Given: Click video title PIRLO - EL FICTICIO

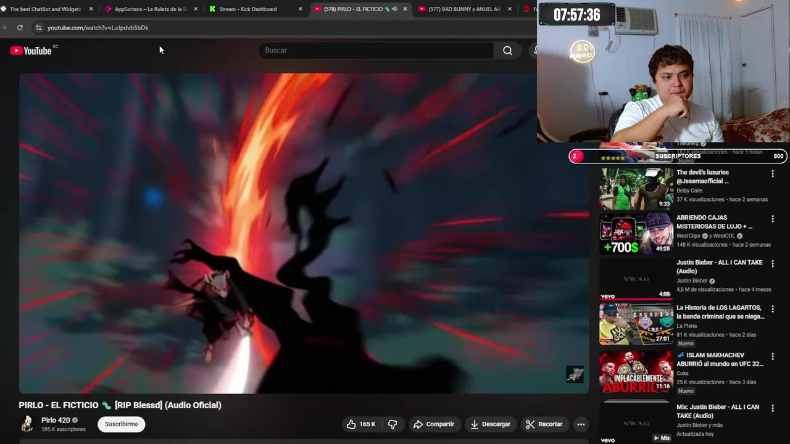Looking at the screenshot, I should click(x=120, y=405).
